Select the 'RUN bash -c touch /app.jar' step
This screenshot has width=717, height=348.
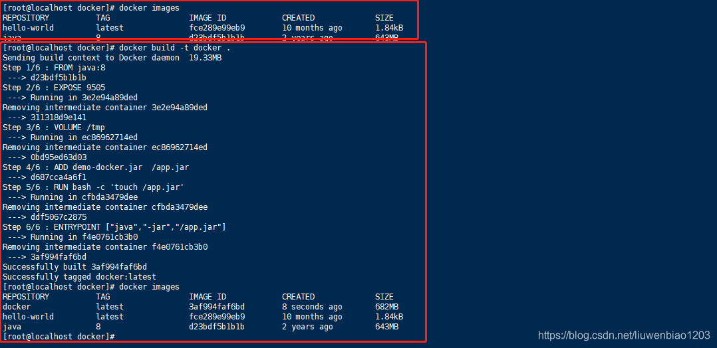(x=93, y=187)
